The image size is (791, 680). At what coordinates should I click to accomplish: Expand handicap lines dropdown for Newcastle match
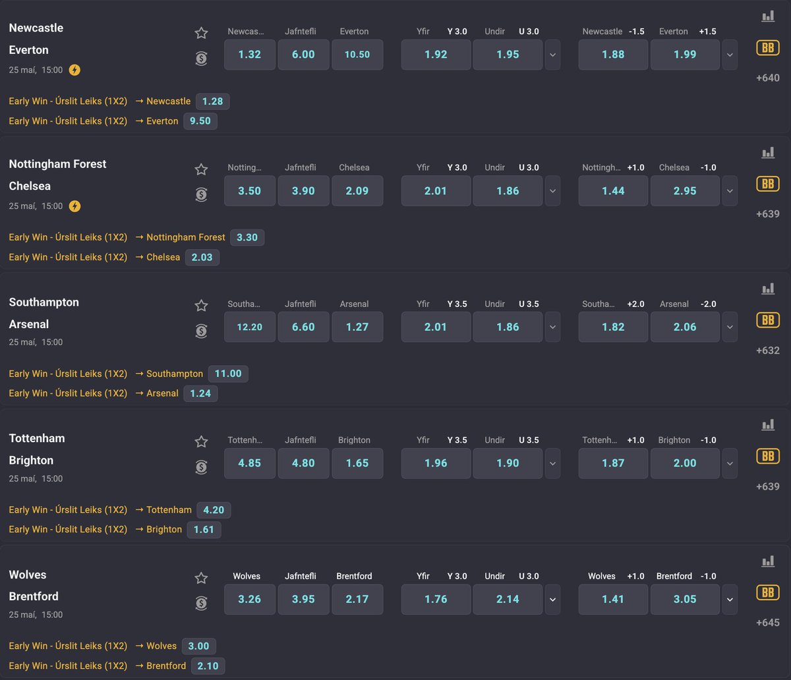point(730,55)
